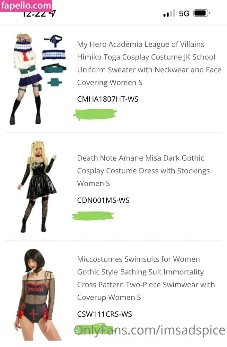The image size is (227, 347).
Task: Open My Hero Academia Himiko Toga listing
Action: point(149,63)
